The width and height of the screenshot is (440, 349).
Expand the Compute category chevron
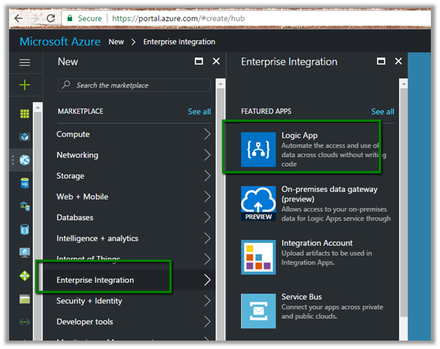click(207, 135)
